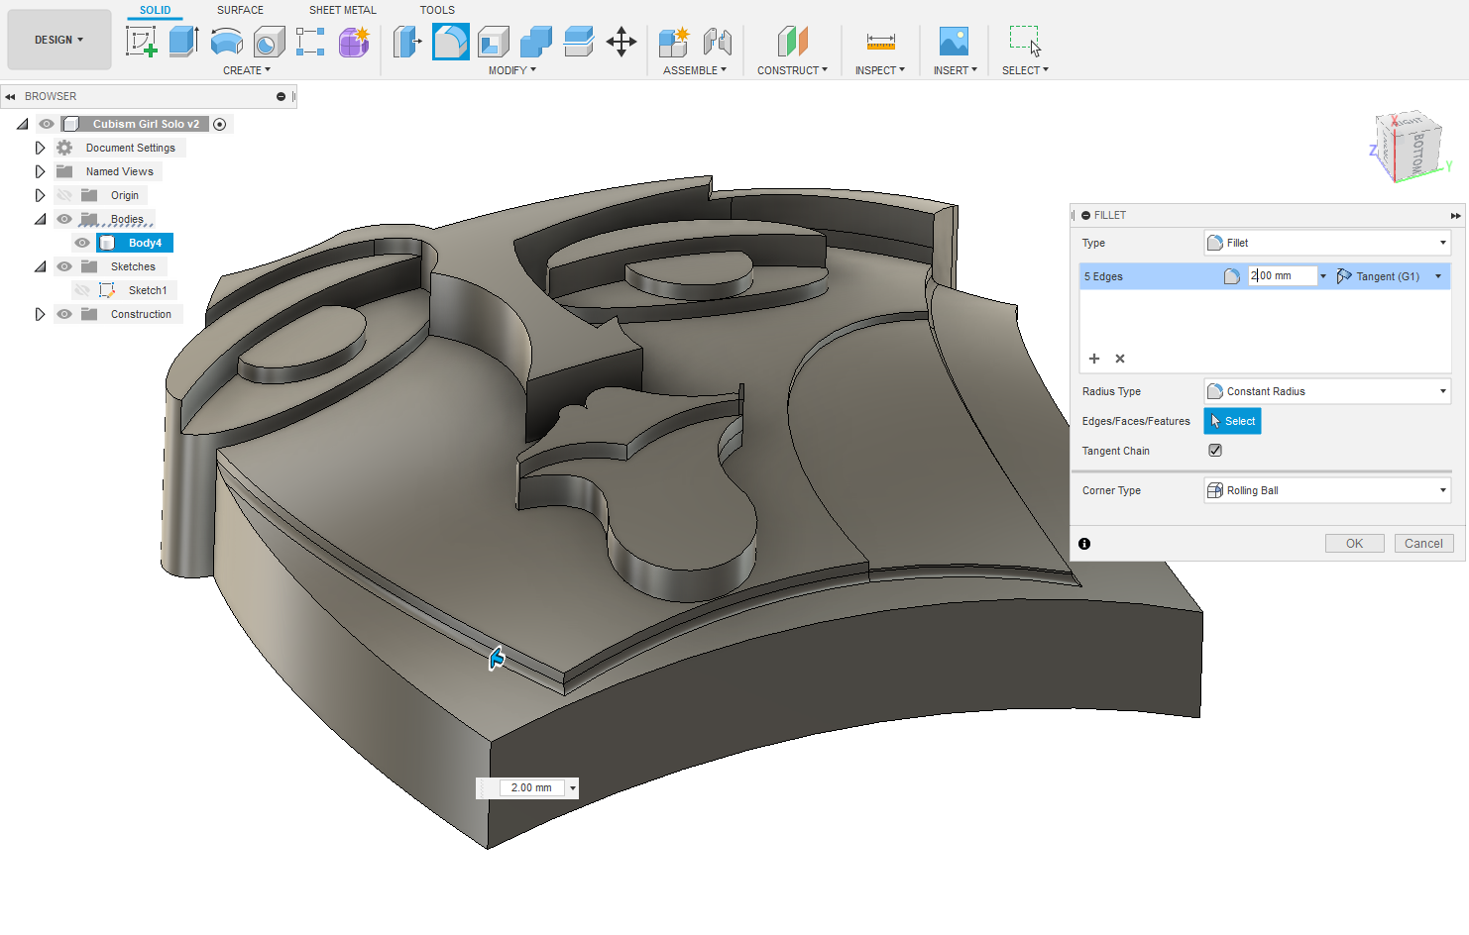
Task: Expand Fillet dialog with double arrows
Action: point(1455,215)
